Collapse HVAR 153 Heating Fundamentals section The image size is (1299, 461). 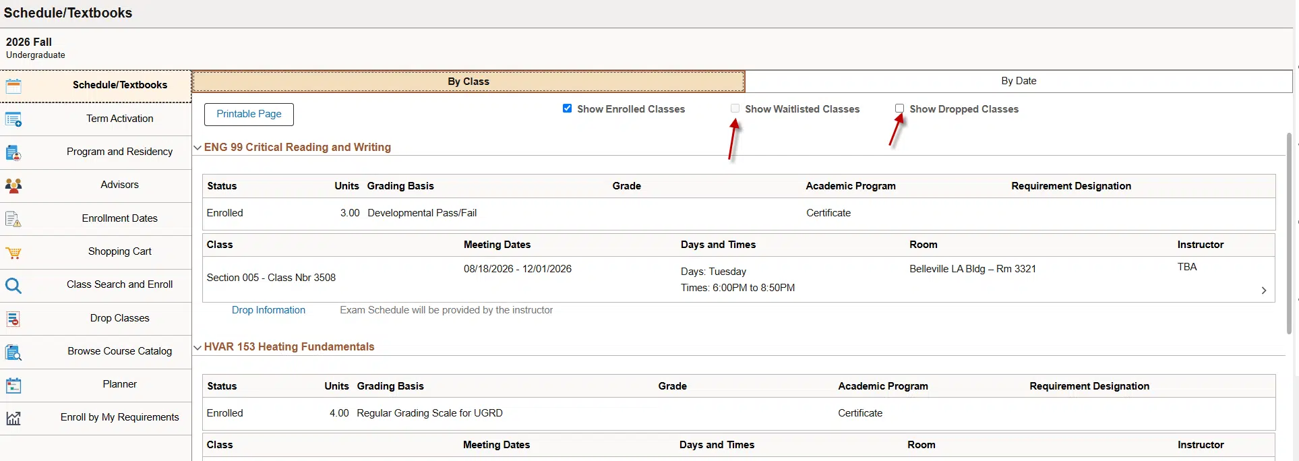coord(198,347)
